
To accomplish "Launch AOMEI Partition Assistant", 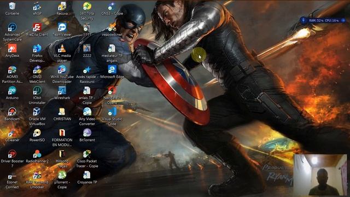I will (12, 69).
